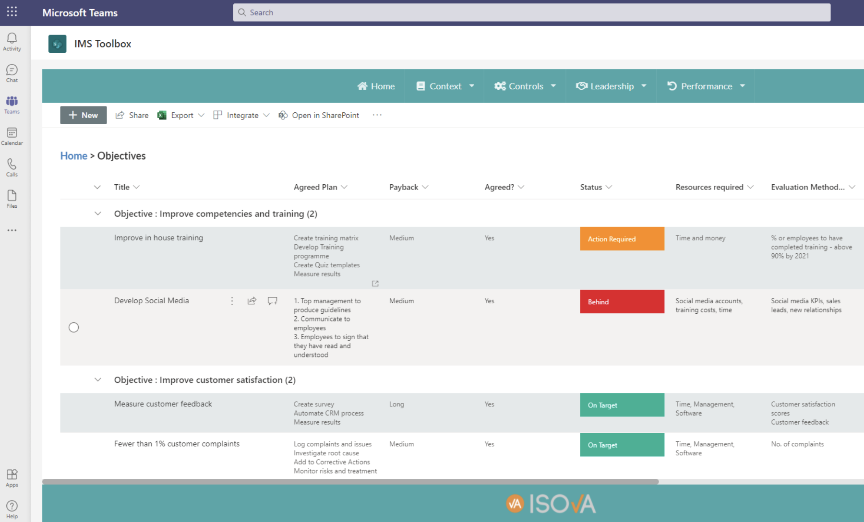Switch to the Calendar in Teams
The height and width of the screenshot is (522, 864).
pos(12,136)
